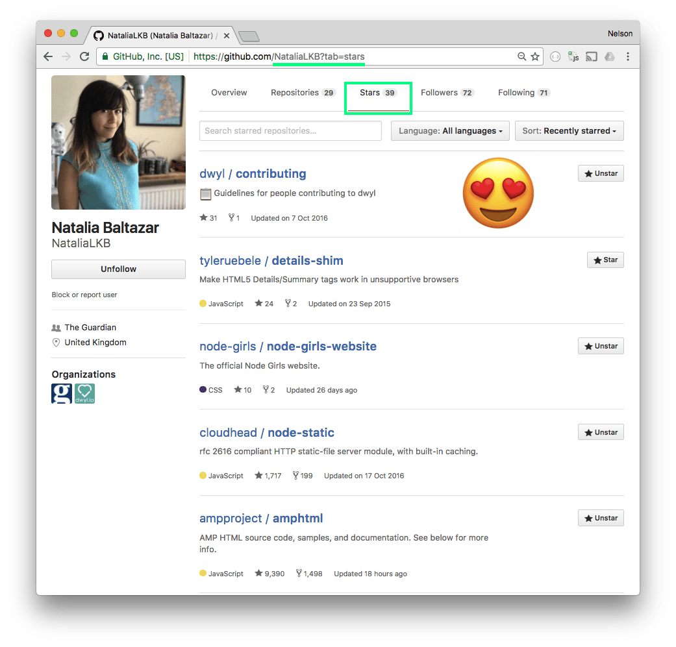This screenshot has height=647, width=676.
Task: Click the Search starred repositories field
Action: click(290, 131)
